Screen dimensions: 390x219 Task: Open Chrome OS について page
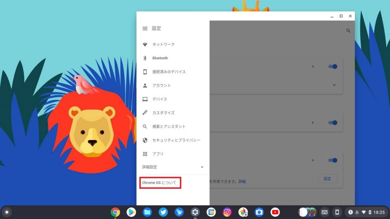point(160,183)
